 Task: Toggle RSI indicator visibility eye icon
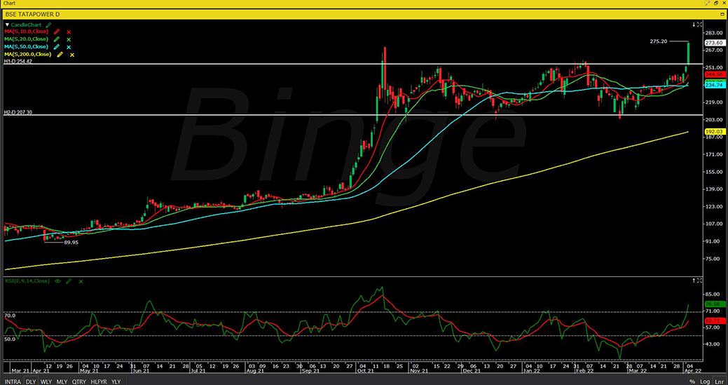58,281
